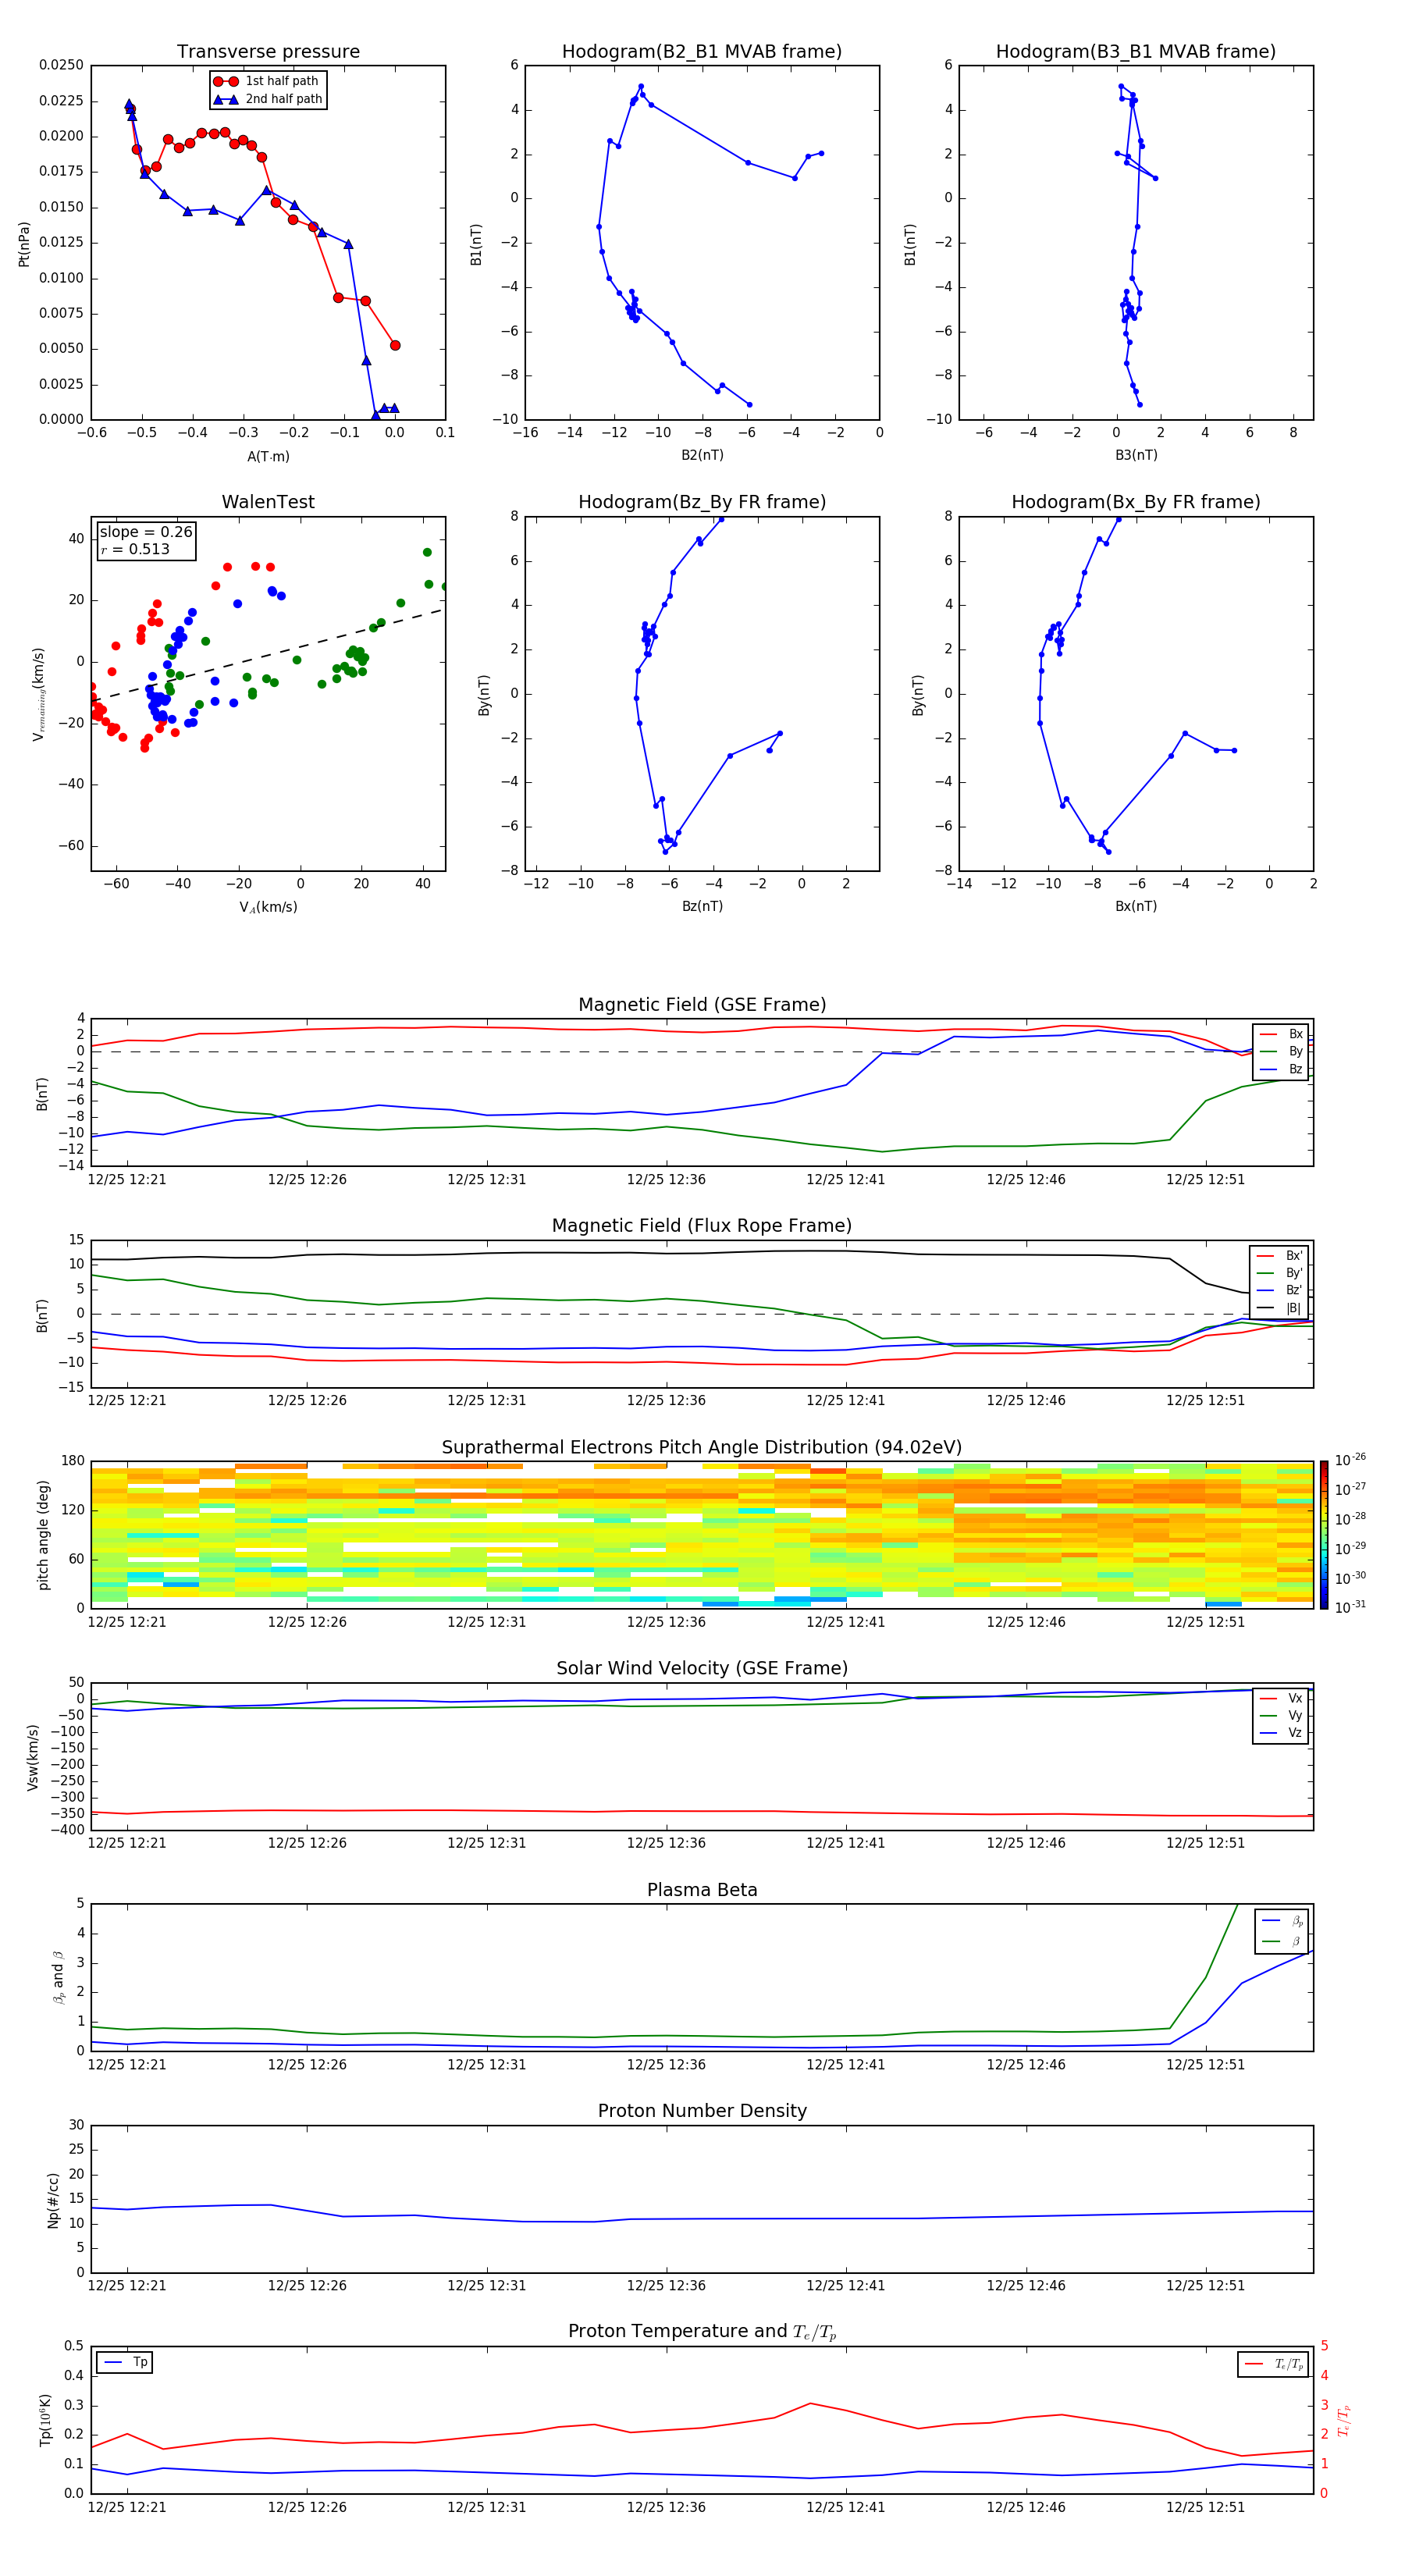Click the 'Tp' legend entry
The width and height of the screenshot is (1405, 2576).
(125, 2362)
